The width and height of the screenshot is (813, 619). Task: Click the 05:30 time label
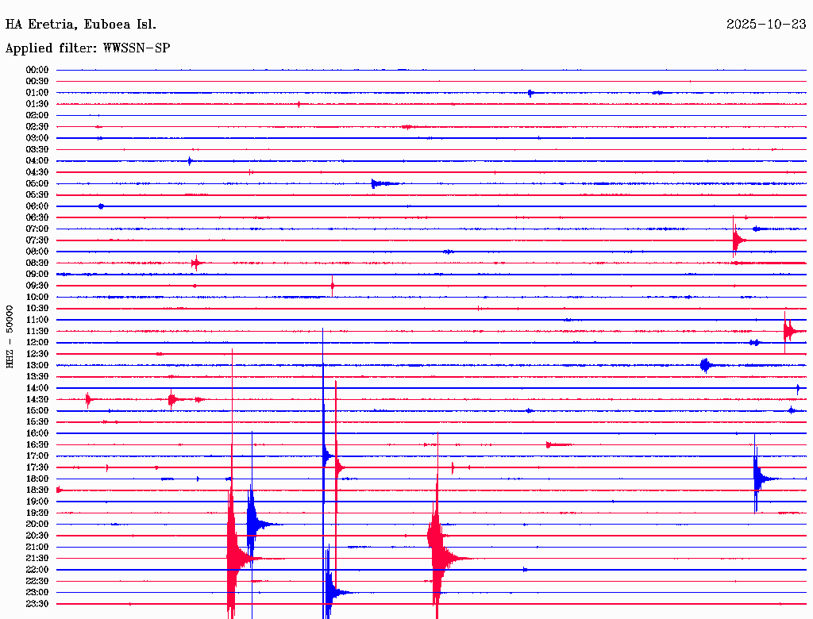(37, 195)
